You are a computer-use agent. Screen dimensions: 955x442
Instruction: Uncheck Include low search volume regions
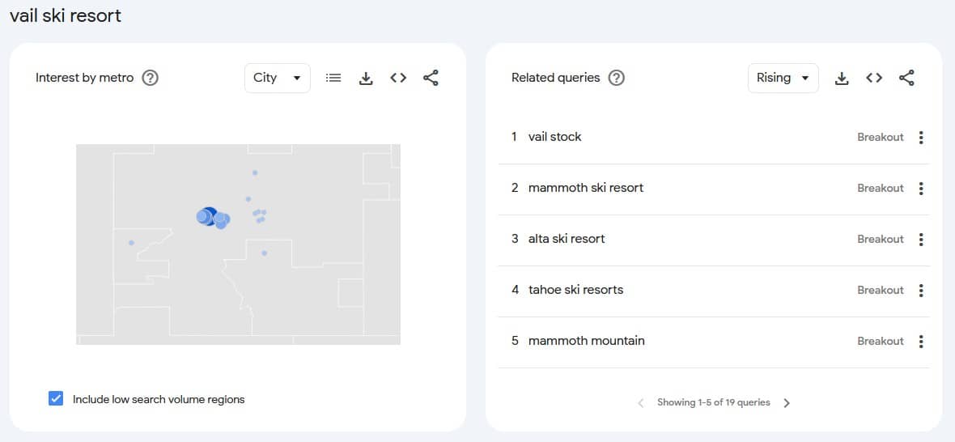coord(55,399)
